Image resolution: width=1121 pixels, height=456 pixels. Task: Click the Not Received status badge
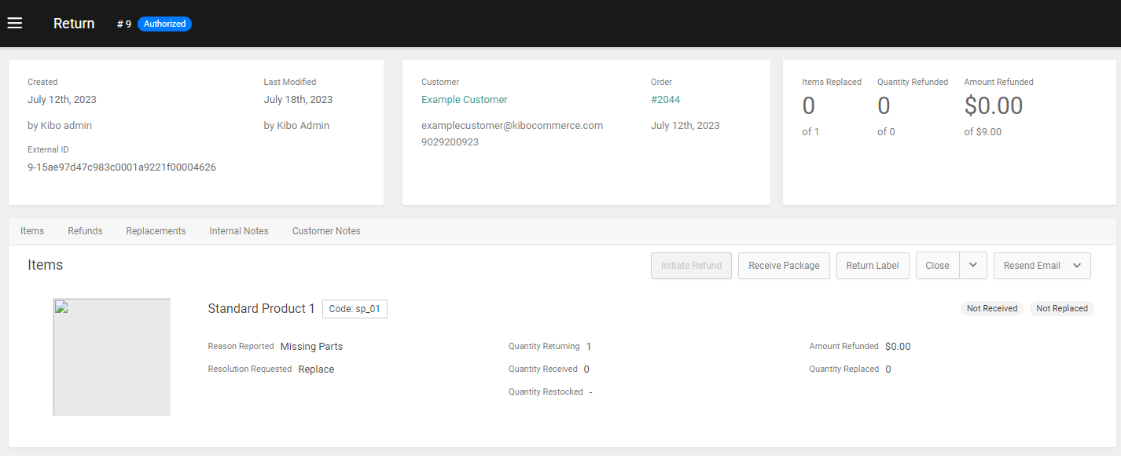[x=991, y=308]
